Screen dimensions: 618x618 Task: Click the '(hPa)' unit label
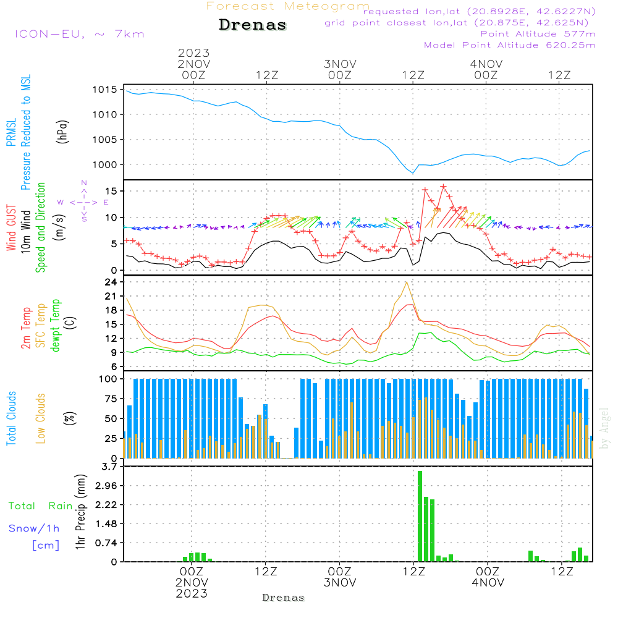click(x=62, y=132)
